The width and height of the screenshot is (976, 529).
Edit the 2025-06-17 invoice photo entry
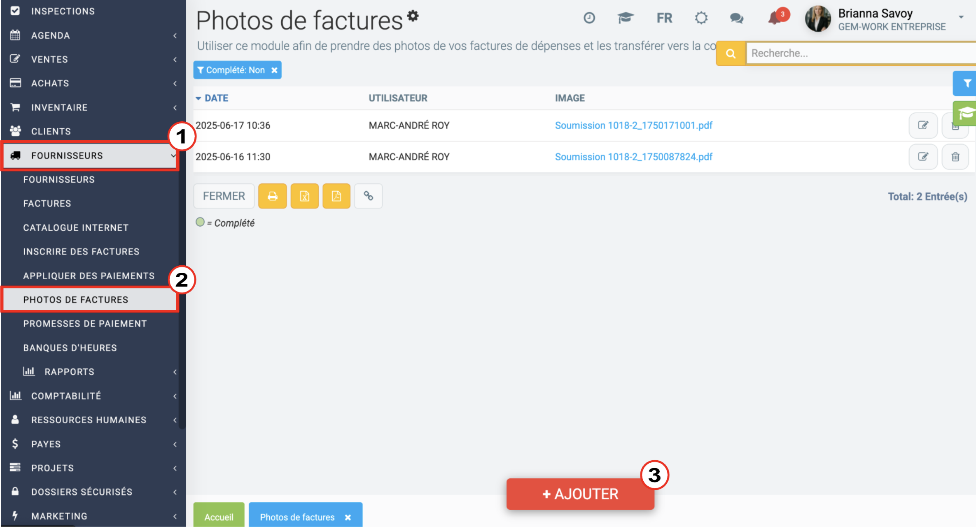[923, 125]
